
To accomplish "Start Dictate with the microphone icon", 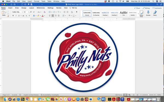I will point(148,13).
